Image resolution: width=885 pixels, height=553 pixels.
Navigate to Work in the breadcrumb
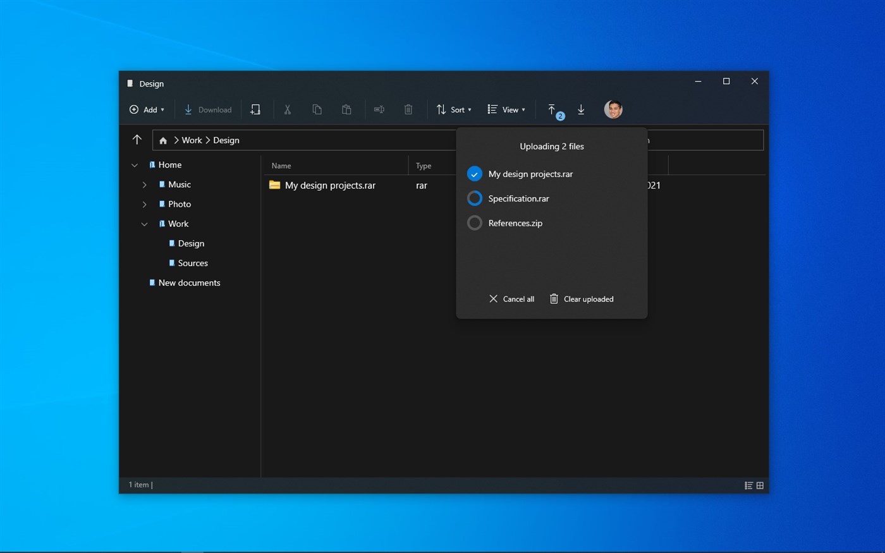(192, 140)
